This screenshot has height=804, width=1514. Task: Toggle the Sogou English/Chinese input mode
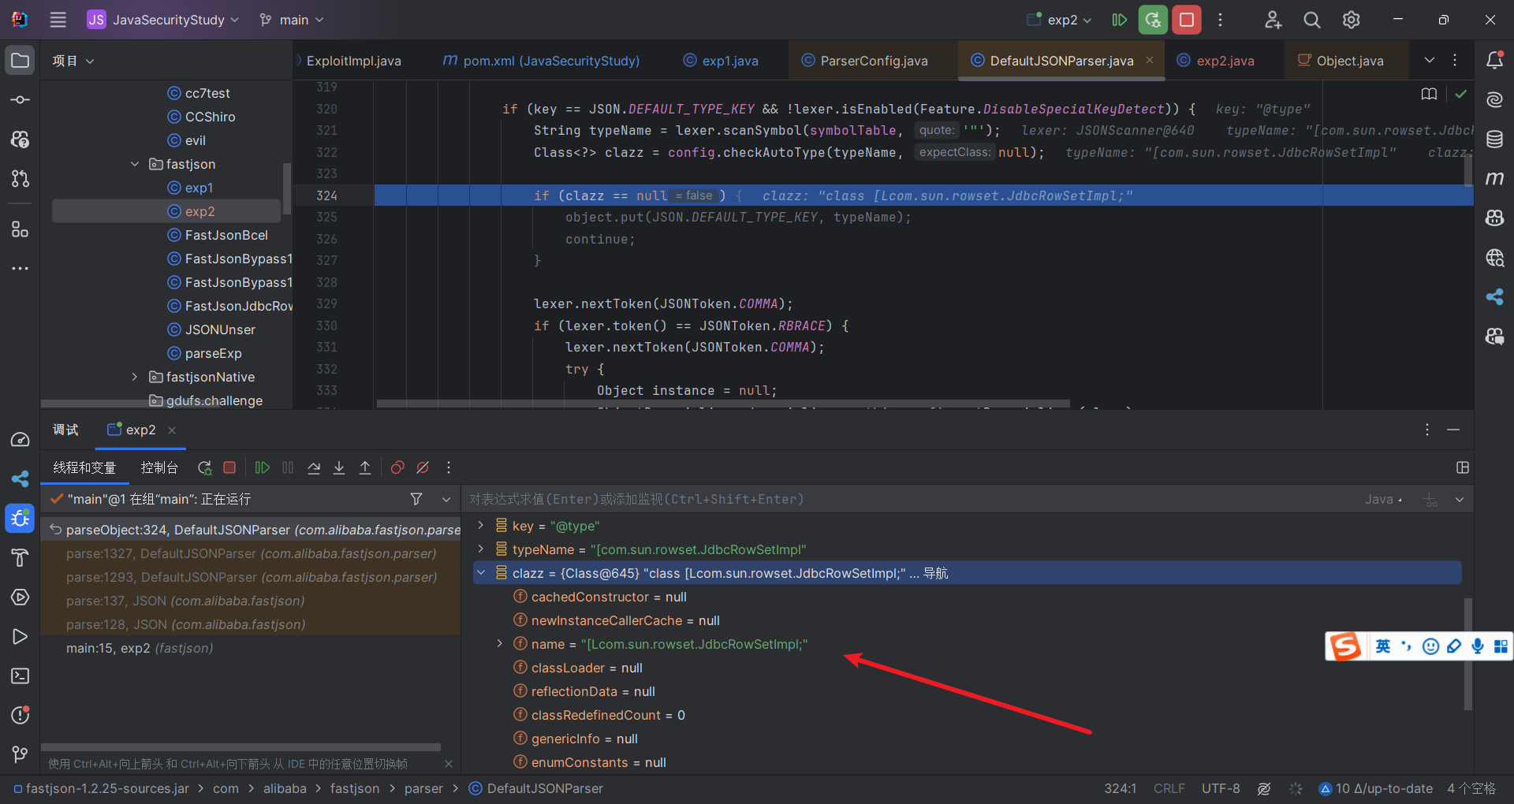tap(1383, 646)
